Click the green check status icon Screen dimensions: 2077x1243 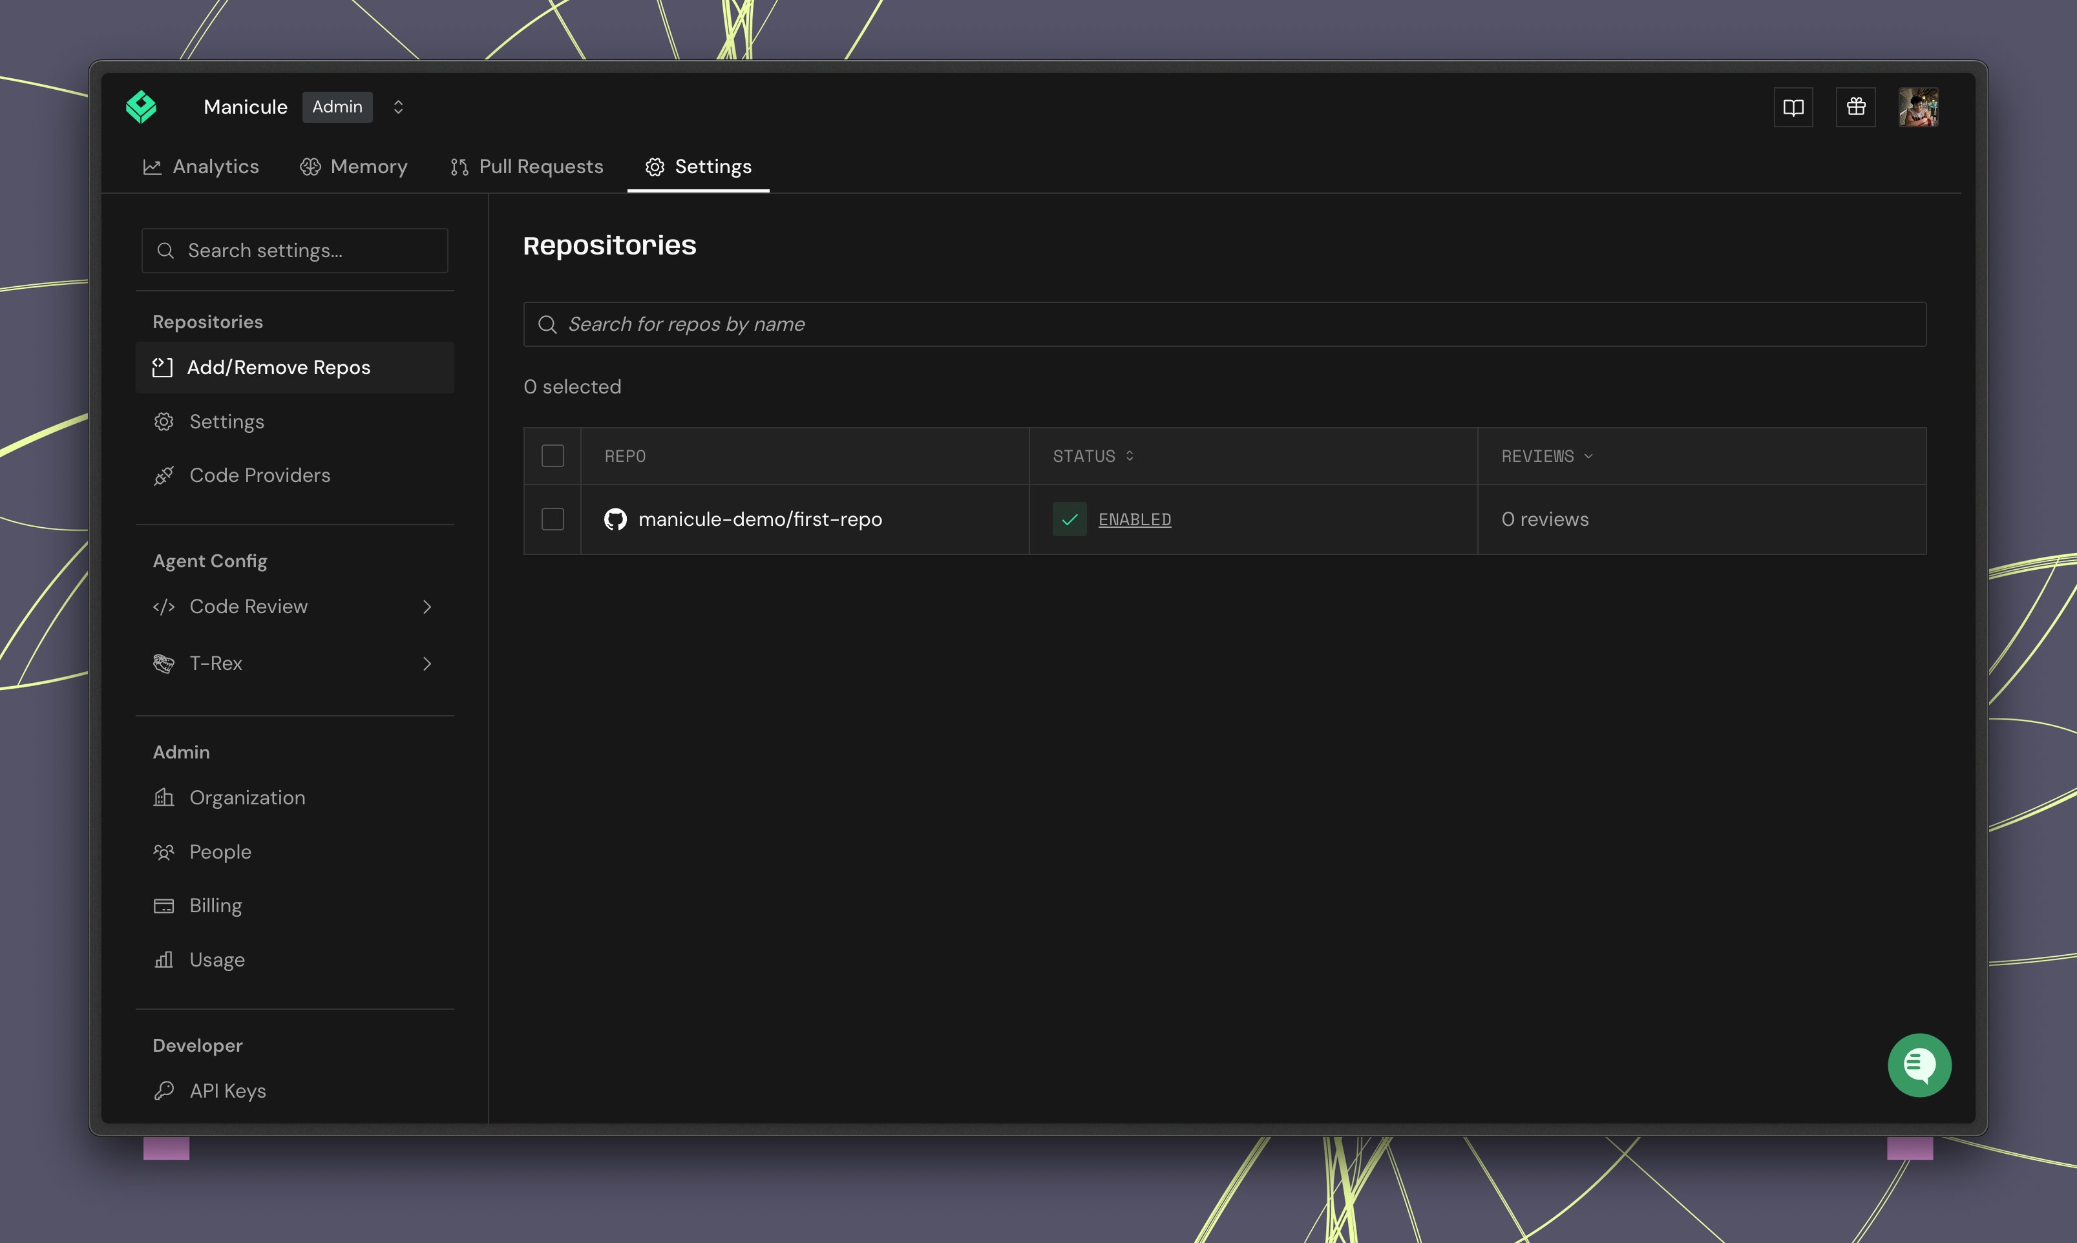click(x=1069, y=519)
